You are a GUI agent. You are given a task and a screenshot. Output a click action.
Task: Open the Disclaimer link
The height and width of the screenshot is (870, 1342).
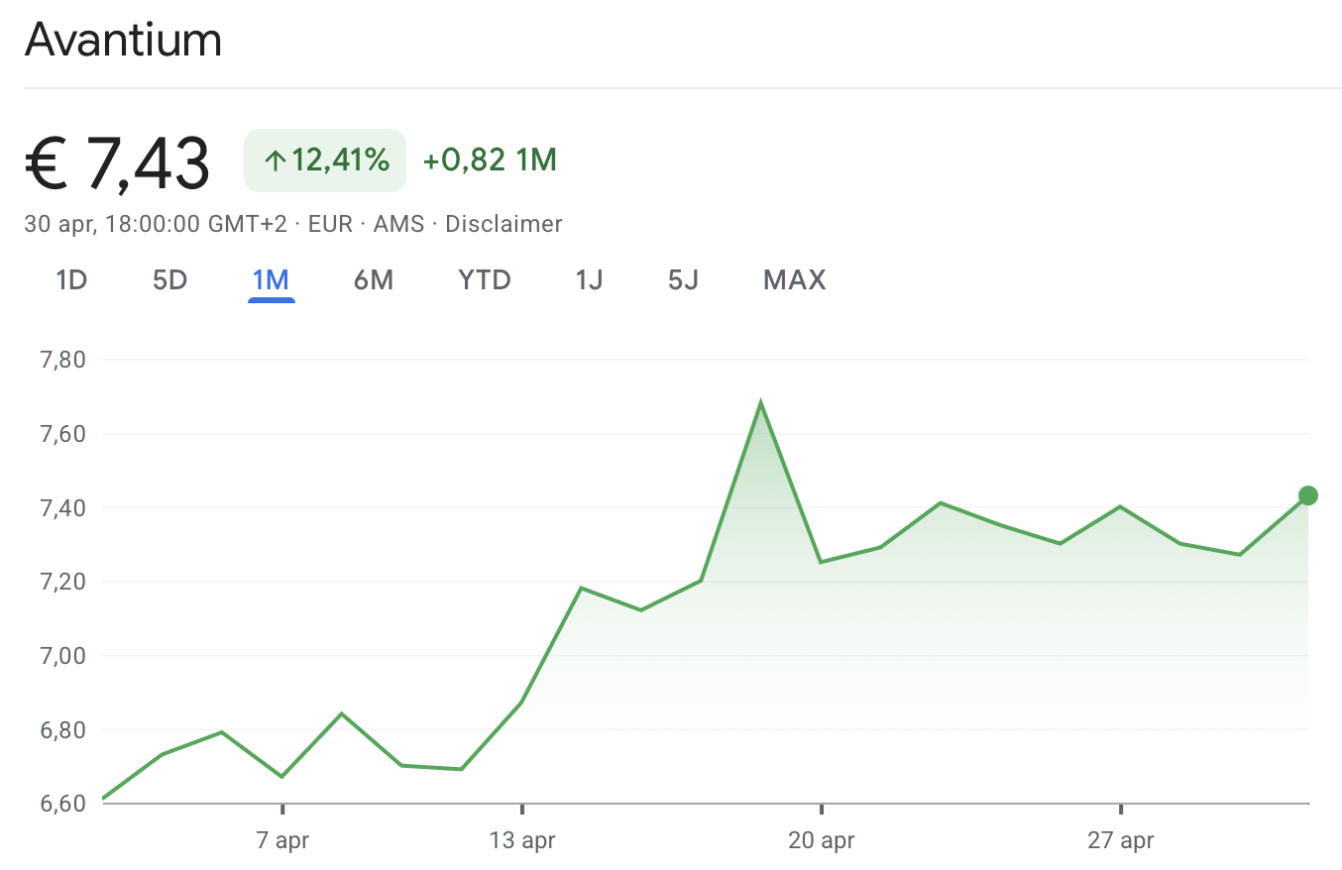(x=503, y=224)
